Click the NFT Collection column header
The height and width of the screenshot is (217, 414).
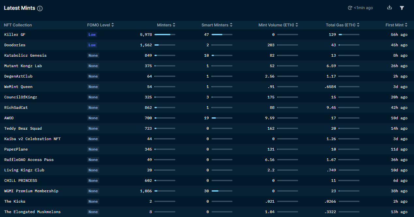[x=18, y=25]
